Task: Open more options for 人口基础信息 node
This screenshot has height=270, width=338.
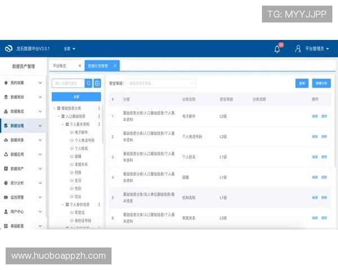Action: (x=99, y=116)
